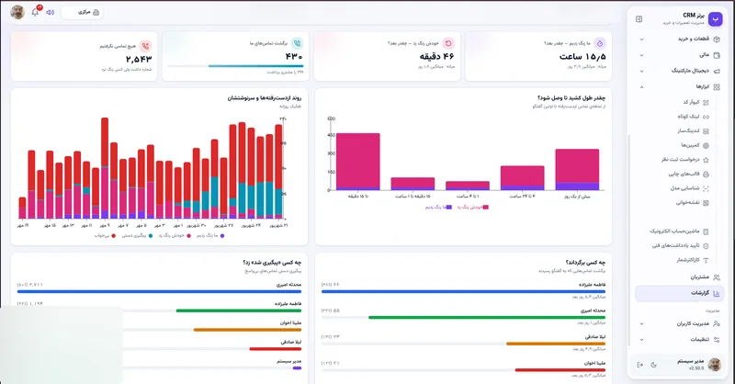Screen dimensions: 735x384
Task: Click the لندینگ‌ساز label
Action: (687, 131)
